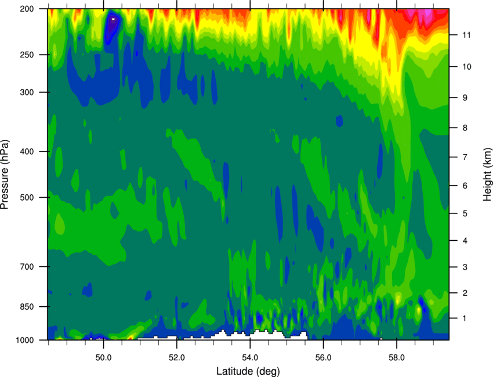The image size is (493, 377).
Task: Select the 6 km height label
Action: pyautogui.click(x=465, y=186)
